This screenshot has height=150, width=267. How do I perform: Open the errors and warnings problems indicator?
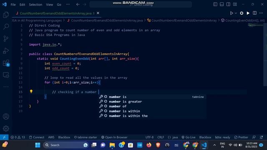[x=18, y=137]
